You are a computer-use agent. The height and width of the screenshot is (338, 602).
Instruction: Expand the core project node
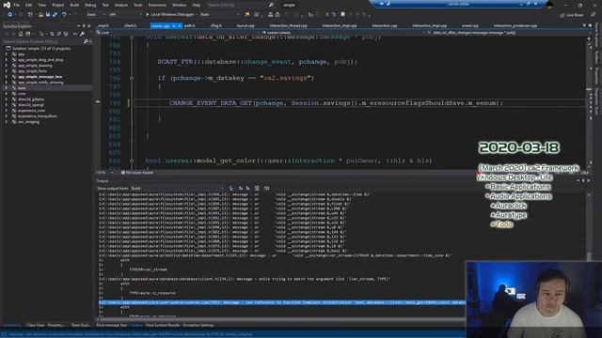[x=7, y=94]
